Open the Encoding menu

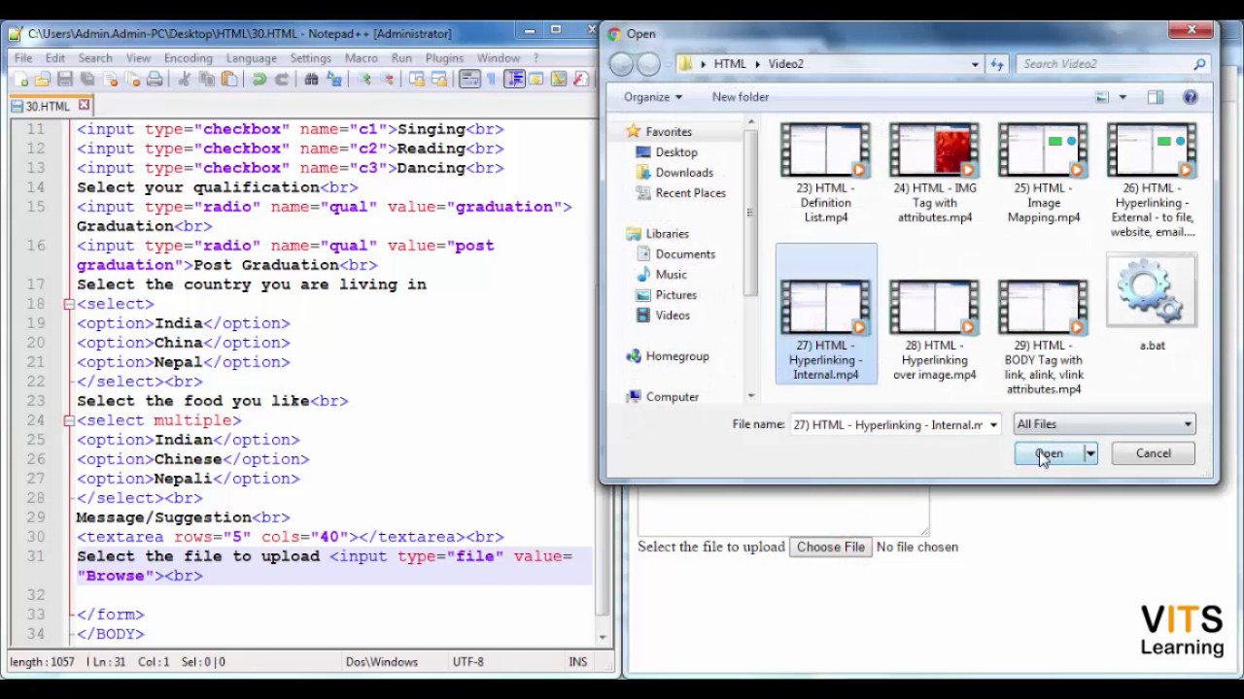coord(188,58)
